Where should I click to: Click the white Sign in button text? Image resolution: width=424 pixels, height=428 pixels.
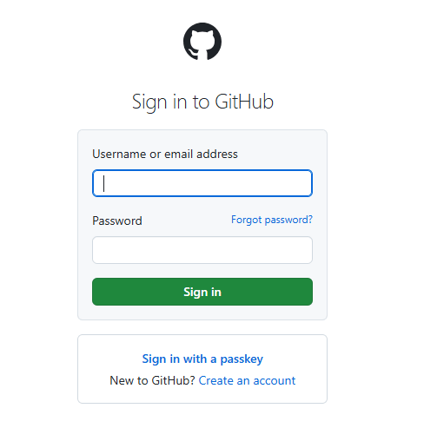click(202, 292)
